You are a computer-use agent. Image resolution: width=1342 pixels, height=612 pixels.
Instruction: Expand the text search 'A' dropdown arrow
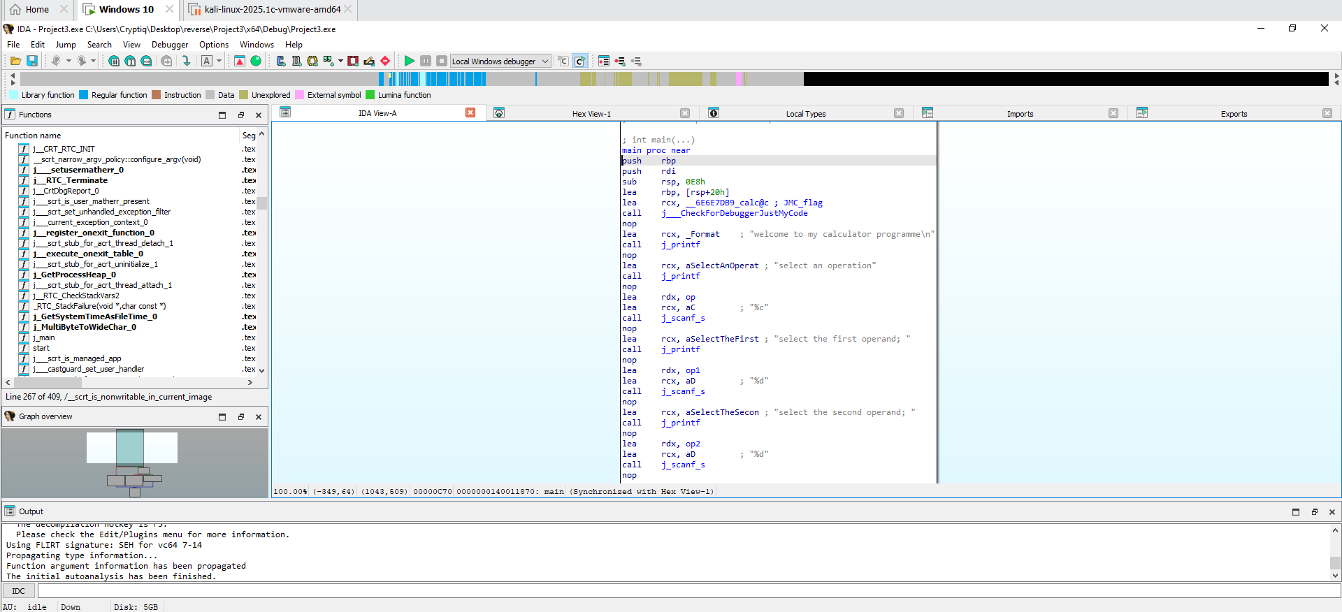click(x=219, y=61)
